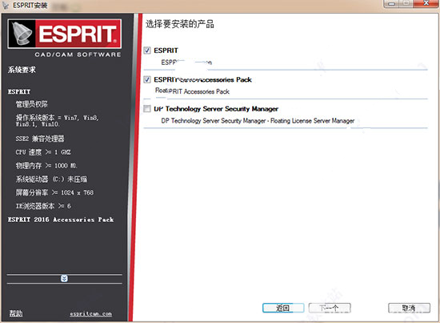Open the 帮助 help link

[x=16, y=313]
